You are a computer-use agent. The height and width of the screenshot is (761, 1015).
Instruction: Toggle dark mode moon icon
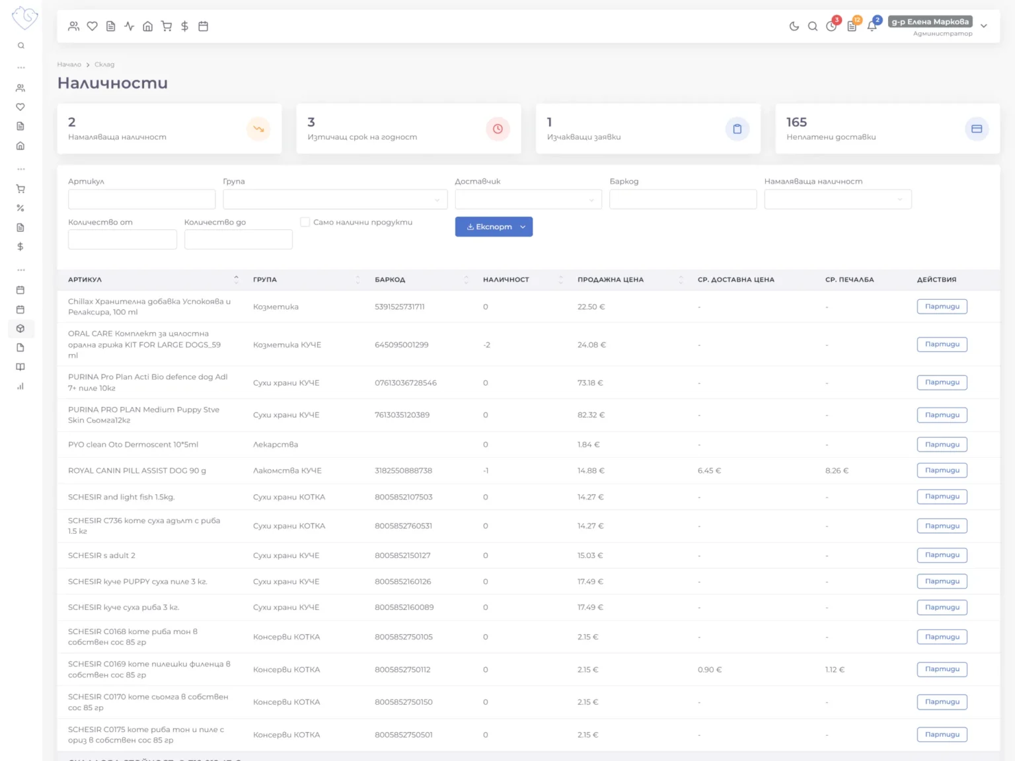pos(794,26)
